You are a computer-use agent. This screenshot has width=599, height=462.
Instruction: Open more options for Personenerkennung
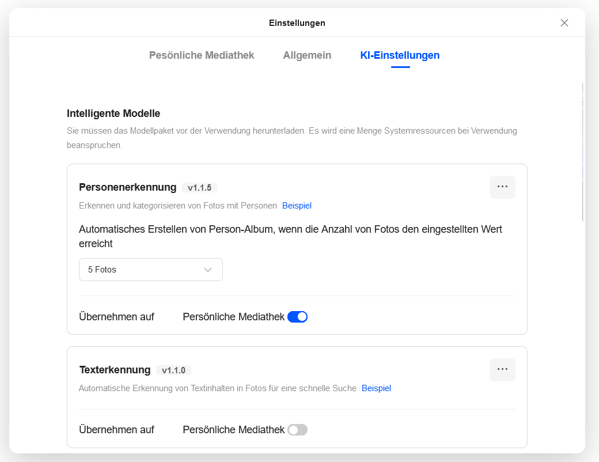(x=502, y=187)
